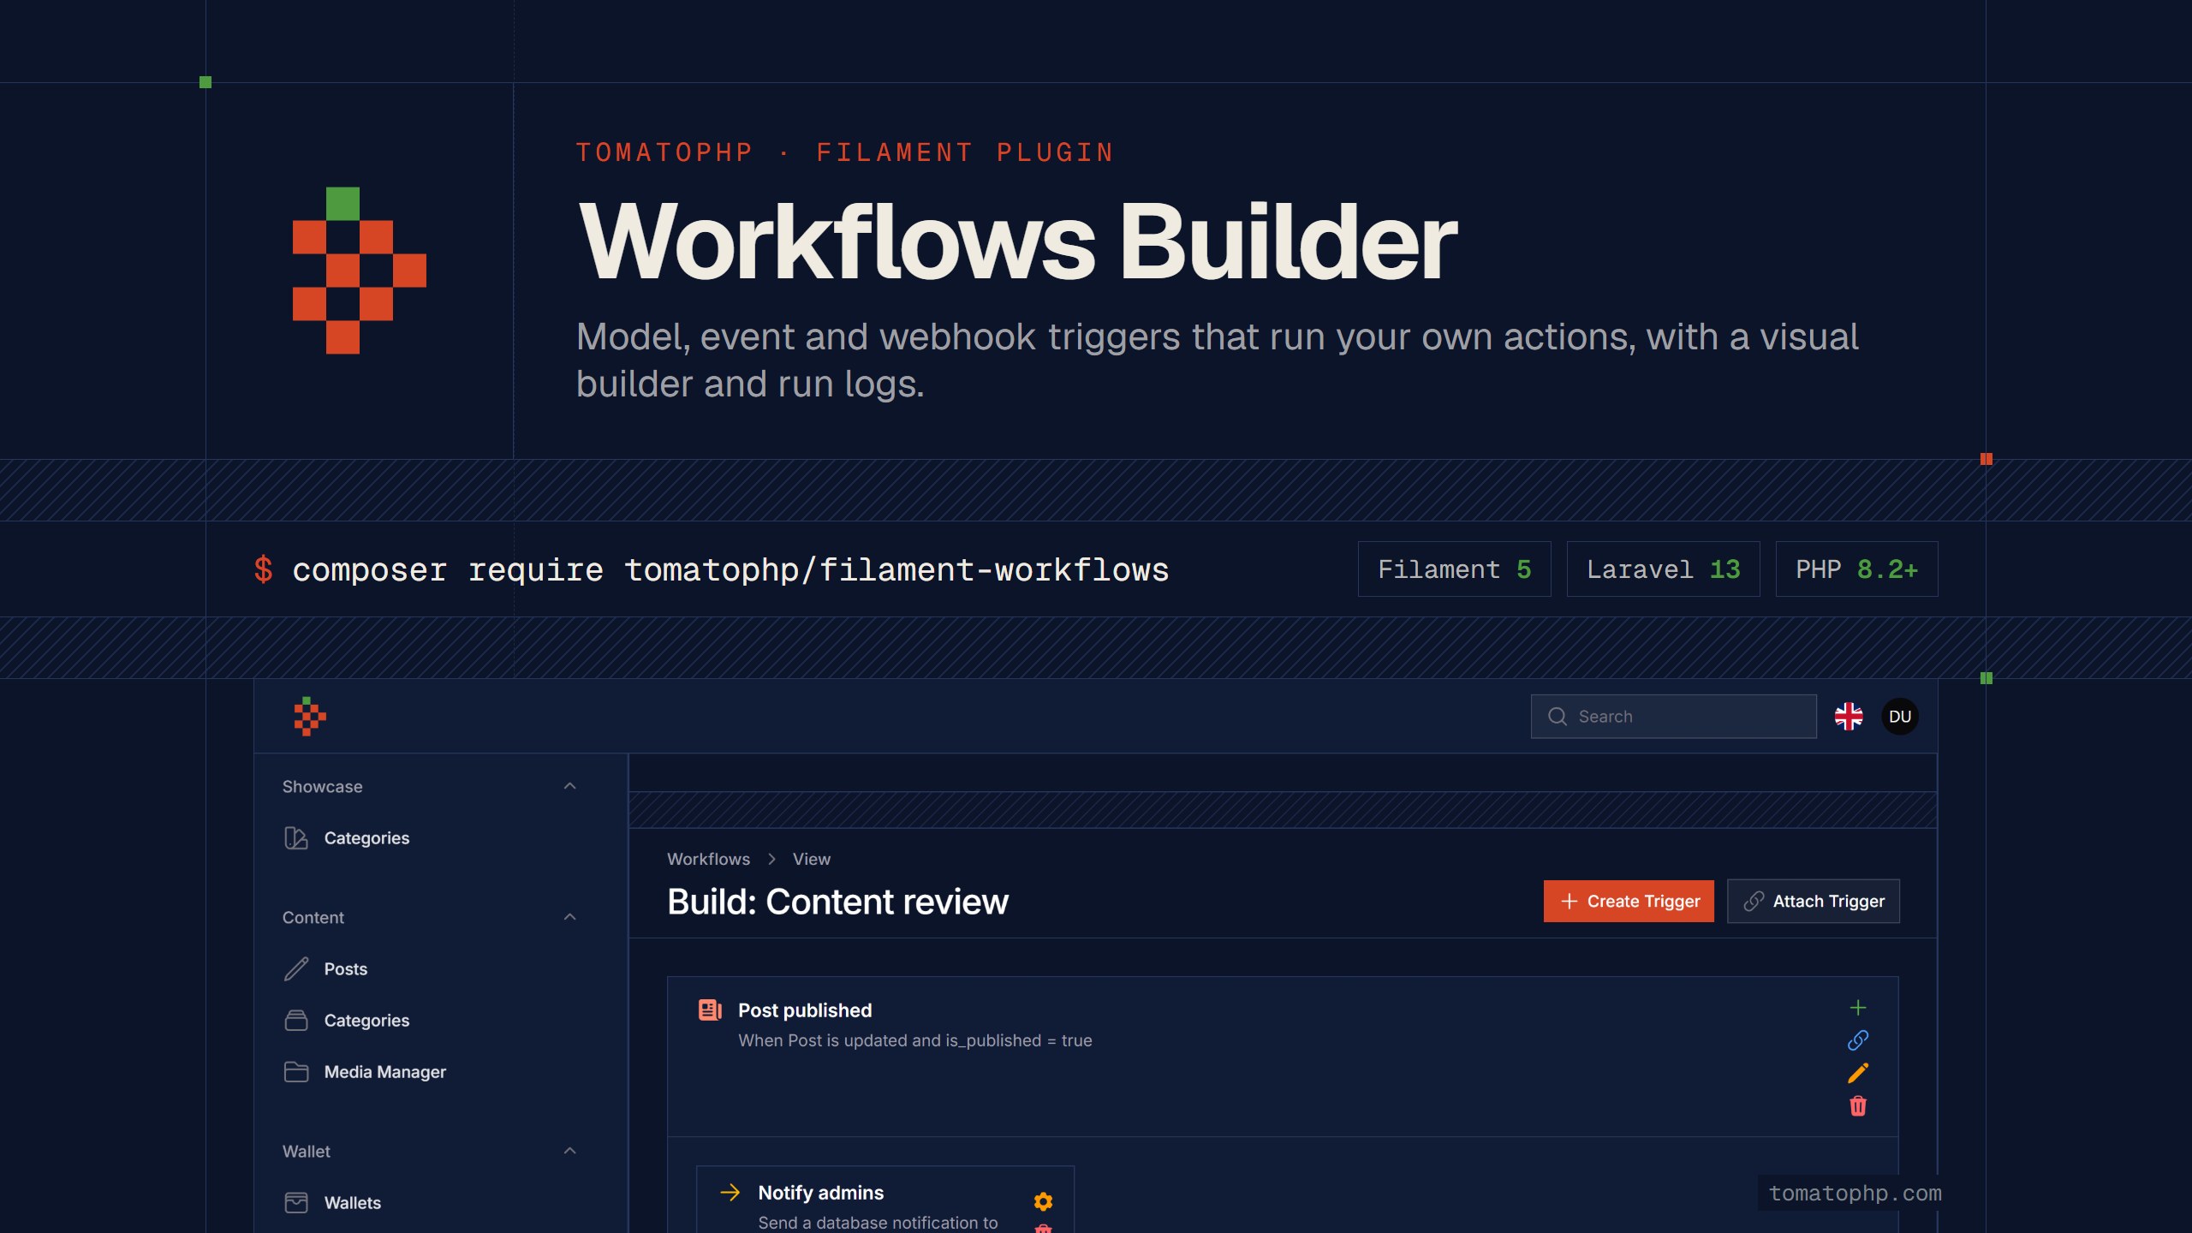
Task: Click the arrow icon beside Notify admins
Action: pos(730,1192)
